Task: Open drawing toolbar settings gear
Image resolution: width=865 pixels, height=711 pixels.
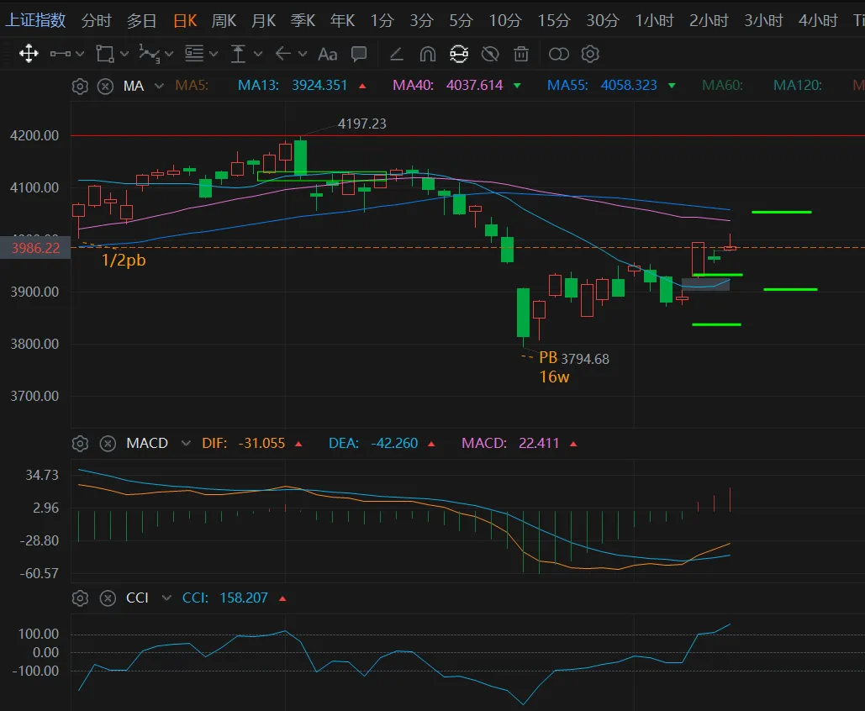Action: pyautogui.click(x=590, y=54)
